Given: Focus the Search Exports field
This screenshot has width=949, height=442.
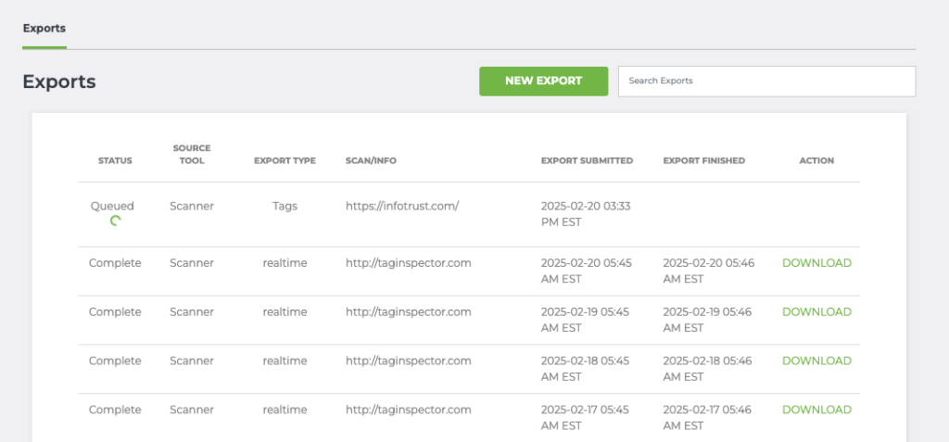Looking at the screenshot, I should click(x=766, y=82).
